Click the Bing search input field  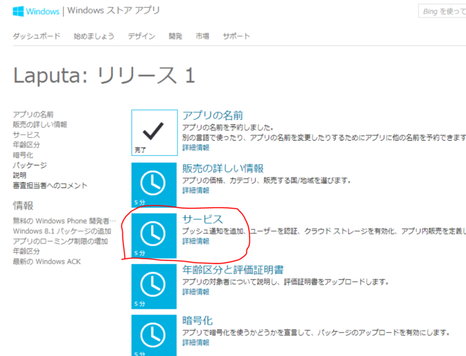(442, 11)
